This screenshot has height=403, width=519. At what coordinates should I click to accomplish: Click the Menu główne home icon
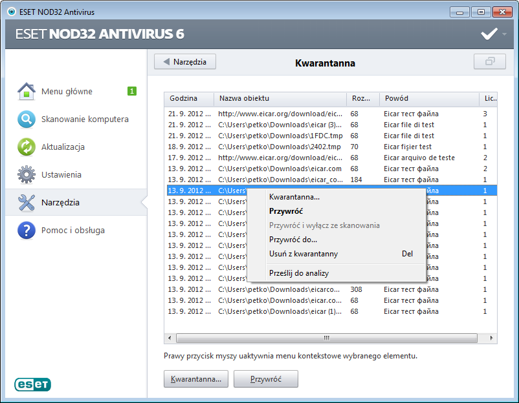(27, 91)
